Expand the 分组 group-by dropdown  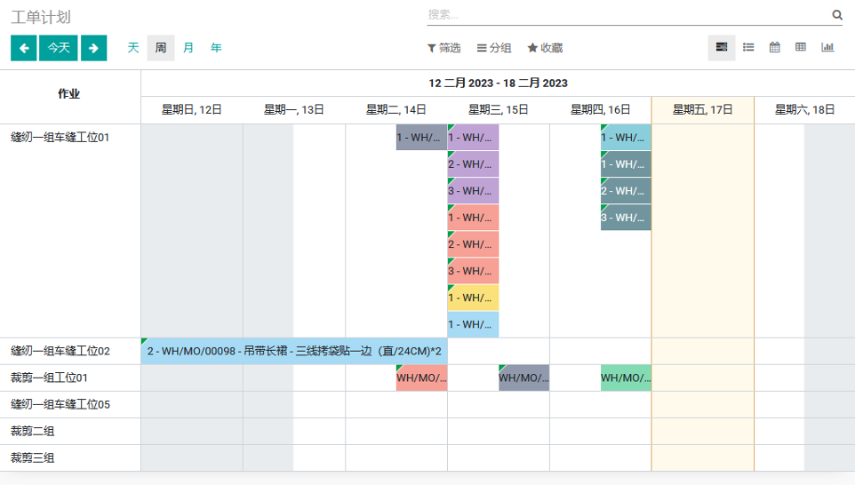pyautogui.click(x=494, y=48)
